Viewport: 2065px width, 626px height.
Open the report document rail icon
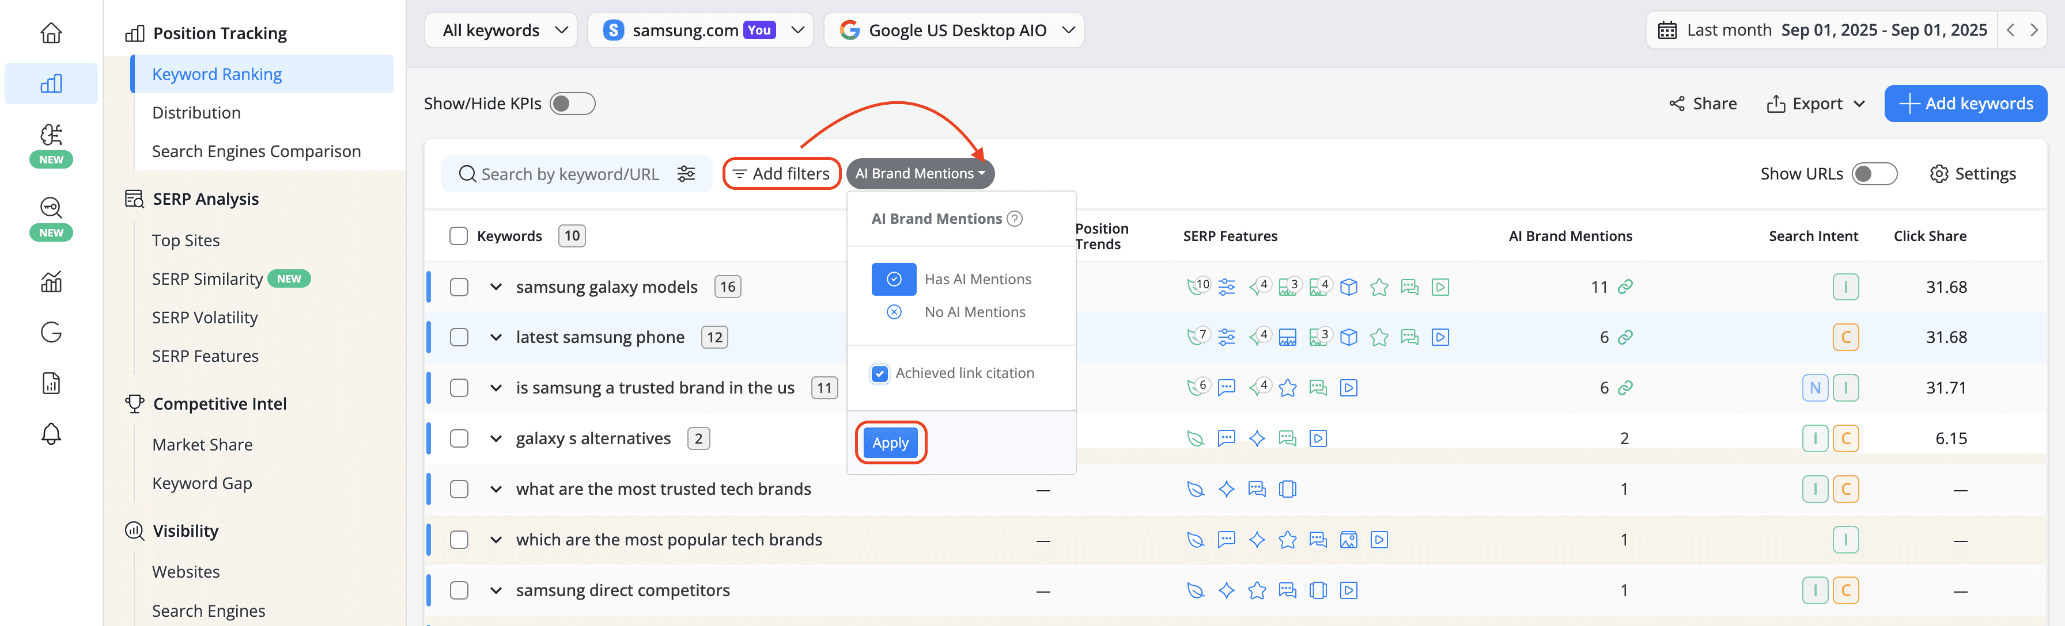51,383
